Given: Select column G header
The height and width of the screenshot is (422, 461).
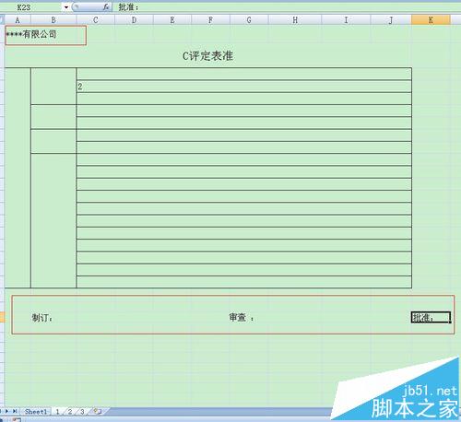Looking at the screenshot, I should coord(249,20).
